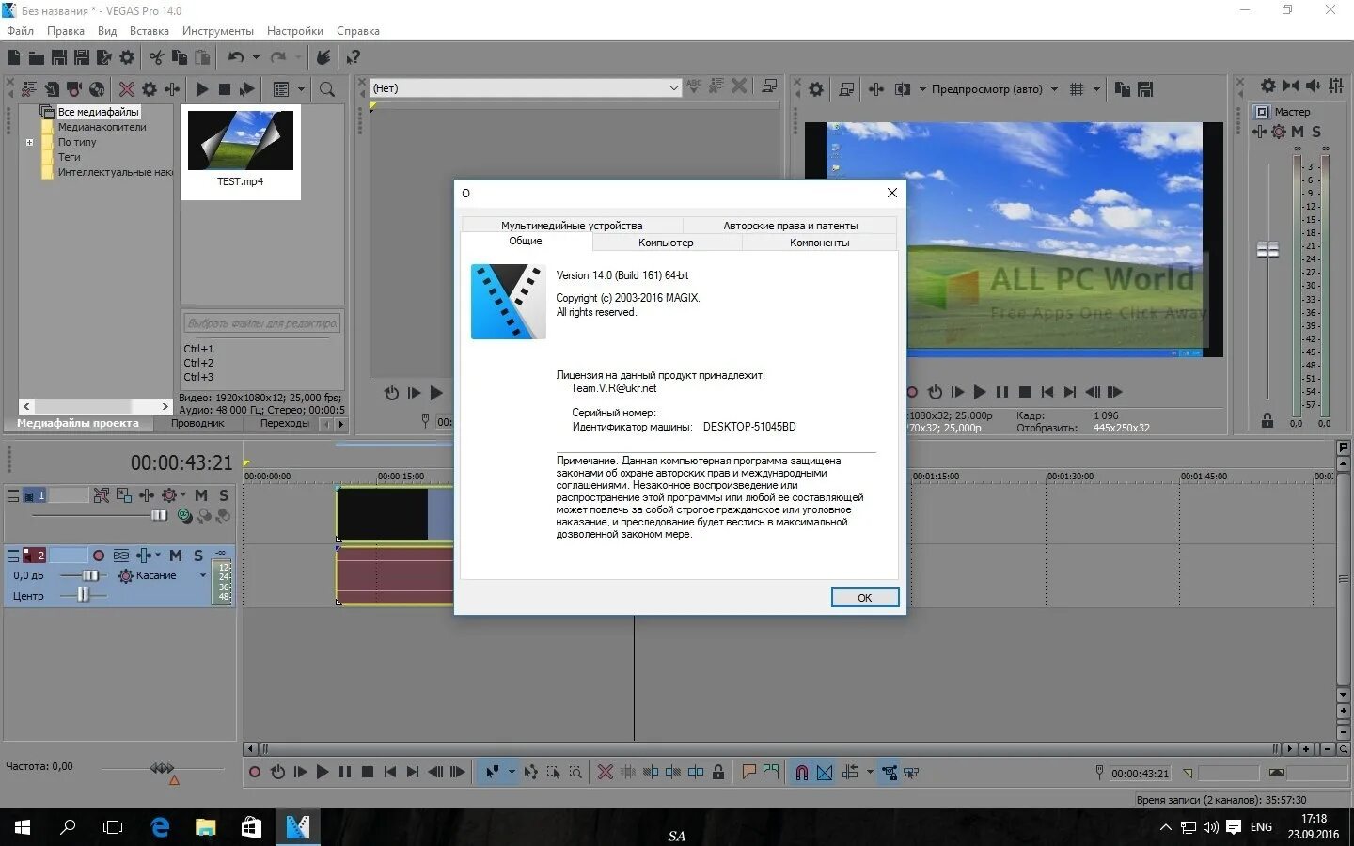This screenshot has width=1354, height=846.
Task: Click the insert region icon
Action: tap(771, 773)
